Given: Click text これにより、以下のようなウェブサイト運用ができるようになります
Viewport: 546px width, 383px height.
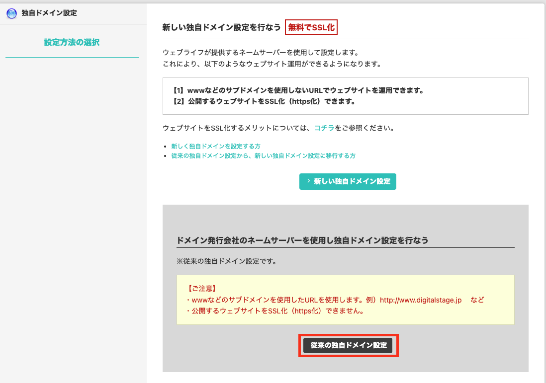Looking at the screenshot, I should (272, 64).
